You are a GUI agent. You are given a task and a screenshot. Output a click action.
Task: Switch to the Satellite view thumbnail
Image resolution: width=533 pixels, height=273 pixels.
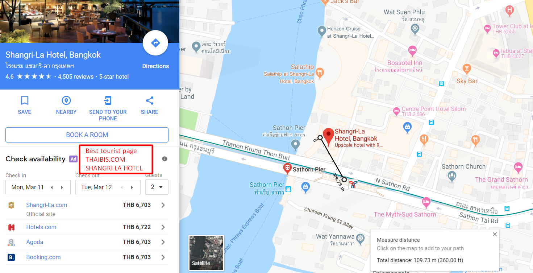pos(207,253)
